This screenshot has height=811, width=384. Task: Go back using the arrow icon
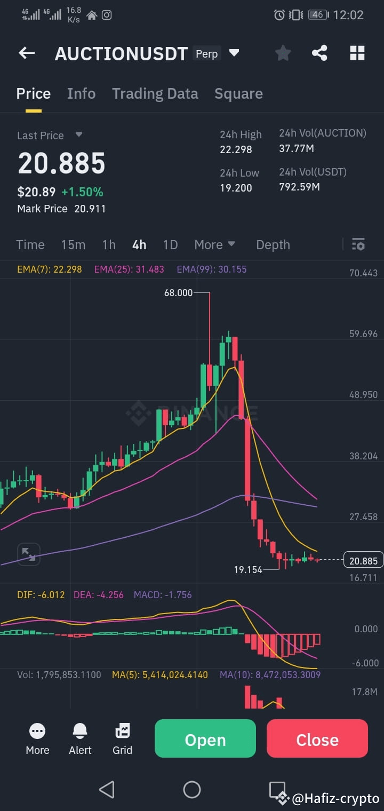(26, 52)
